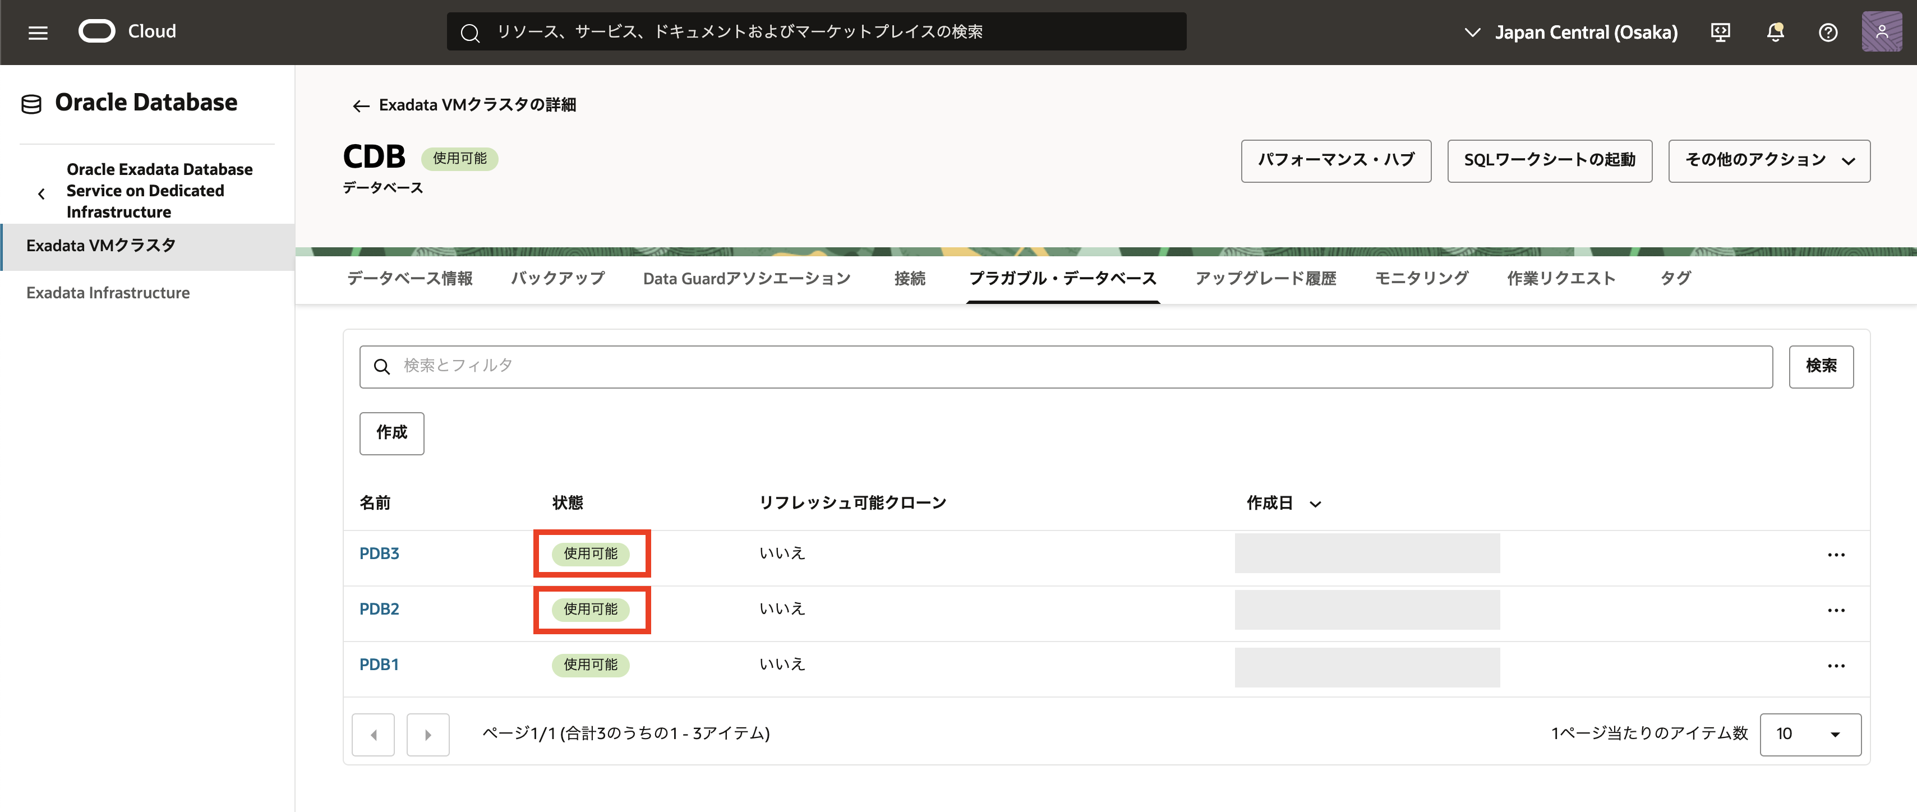This screenshot has height=812, width=1917.
Task: Sort by 作成日 column chevron
Action: click(x=1315, y=504)
